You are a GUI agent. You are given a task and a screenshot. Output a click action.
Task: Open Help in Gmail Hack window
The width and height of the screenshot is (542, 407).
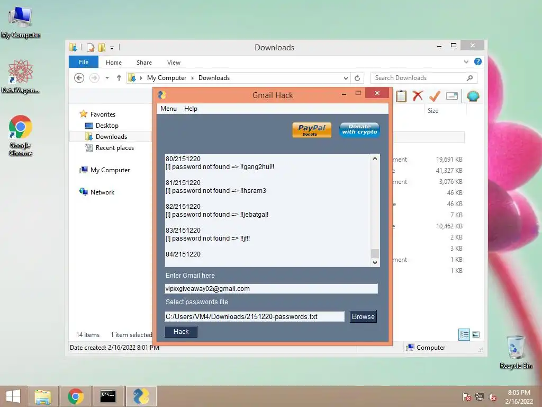[x=191, y=109]
